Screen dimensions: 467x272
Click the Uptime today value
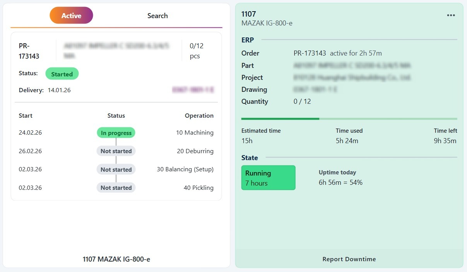pyautogui.click(x=340, y=182)
